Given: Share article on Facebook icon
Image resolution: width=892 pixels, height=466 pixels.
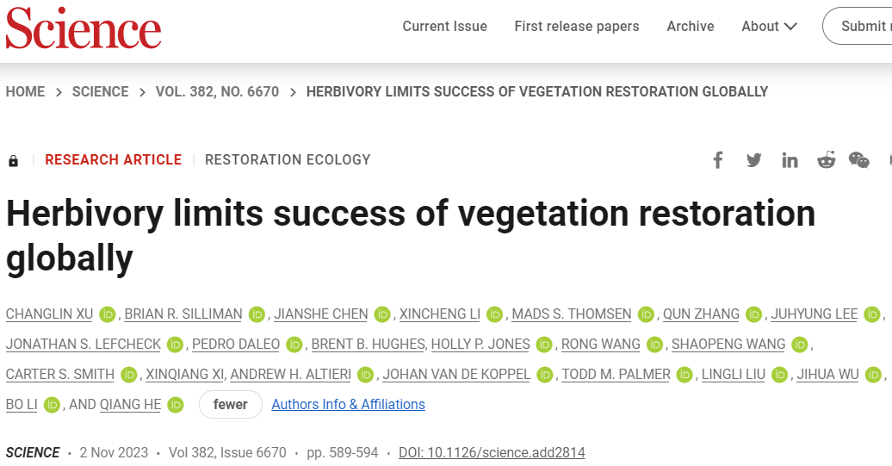Looking at the screenshot, I should [718, 160].
